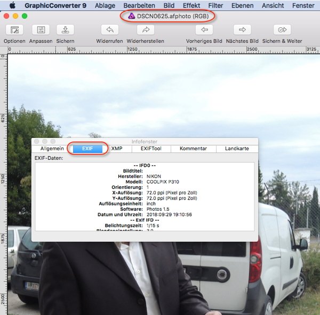320x315 pixels.
Task: Click the Infofenster panel title bar
Action: coord(145,141)
